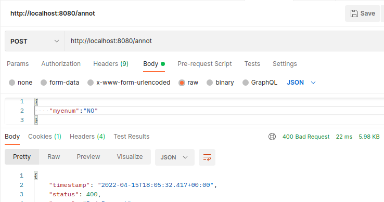The image size is (384, 202).
Task: Open the response JSON format dropdown
Action: (x=175, y=157)
